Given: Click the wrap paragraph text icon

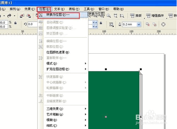Looking at the screenshot, I should point(111,24).
